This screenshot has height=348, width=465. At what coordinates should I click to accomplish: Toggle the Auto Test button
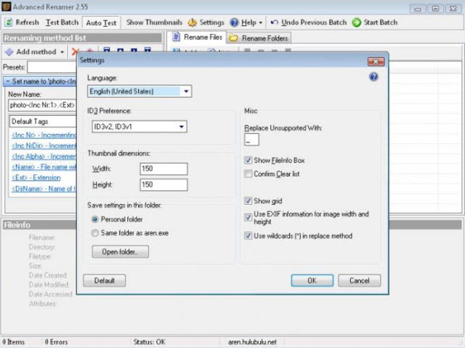tap(101, 22)
